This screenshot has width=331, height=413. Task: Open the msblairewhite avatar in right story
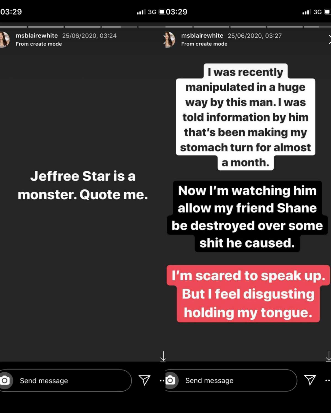[170, 40]
